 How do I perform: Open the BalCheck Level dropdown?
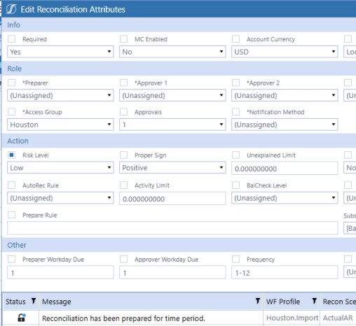[x=285, y=198]
